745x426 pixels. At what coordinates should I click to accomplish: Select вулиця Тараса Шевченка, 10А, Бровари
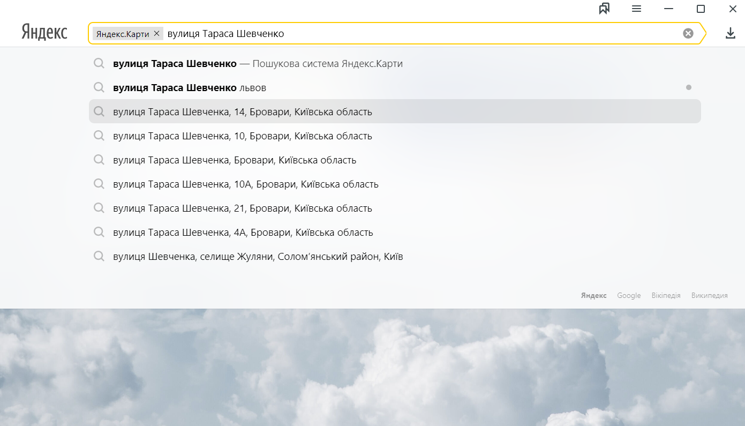coord(395,184)
